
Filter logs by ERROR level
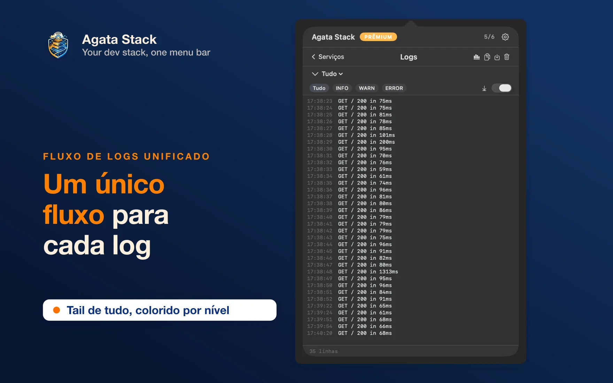click(394, 88)
